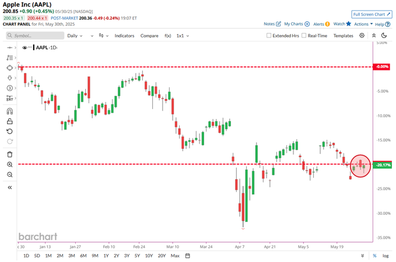396x262 pixels.
Task: Select the 9M time range
Action: (95, 256)
